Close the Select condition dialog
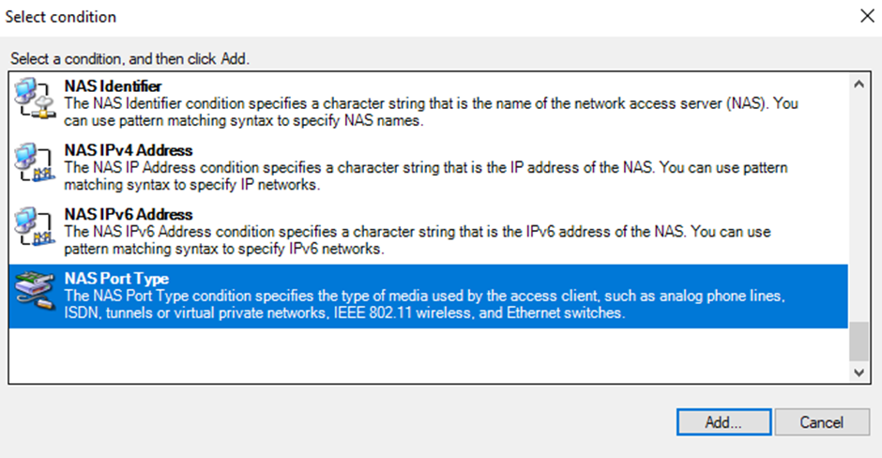Screen dimensions: 882x458 (867, 16)
